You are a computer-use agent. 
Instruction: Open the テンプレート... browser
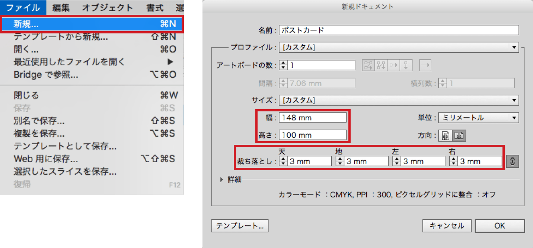(x=240, y=226)
